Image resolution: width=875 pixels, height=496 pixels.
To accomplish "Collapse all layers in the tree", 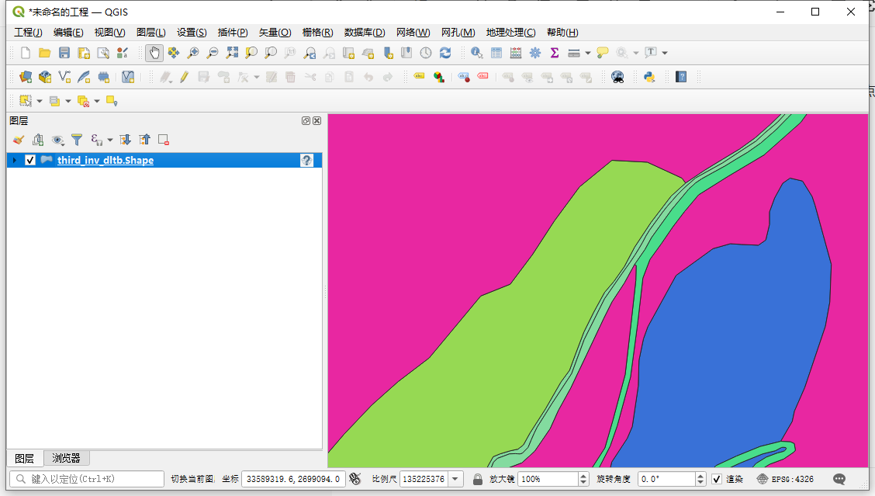I will coord(144,140).
